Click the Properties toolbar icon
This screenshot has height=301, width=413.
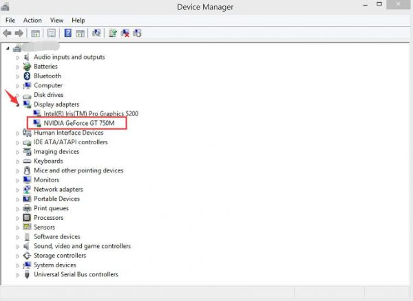52,33
